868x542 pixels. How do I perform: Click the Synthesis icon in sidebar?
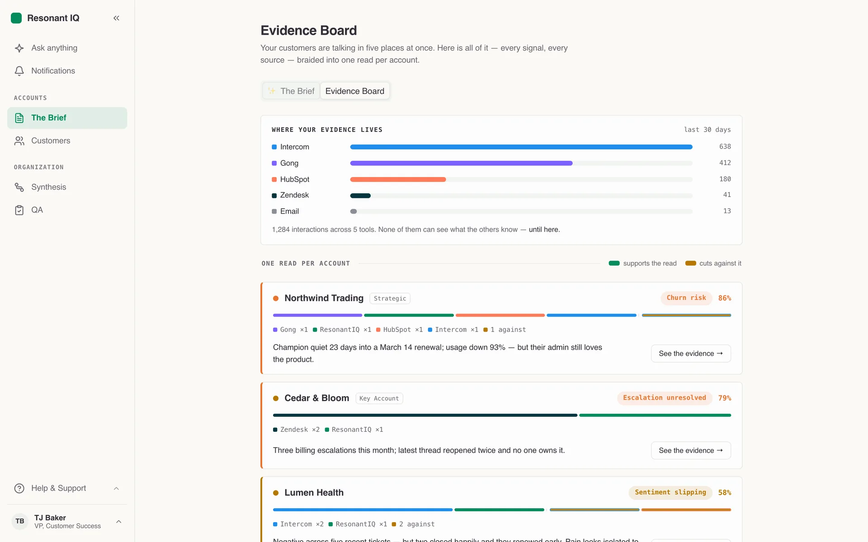19,187
